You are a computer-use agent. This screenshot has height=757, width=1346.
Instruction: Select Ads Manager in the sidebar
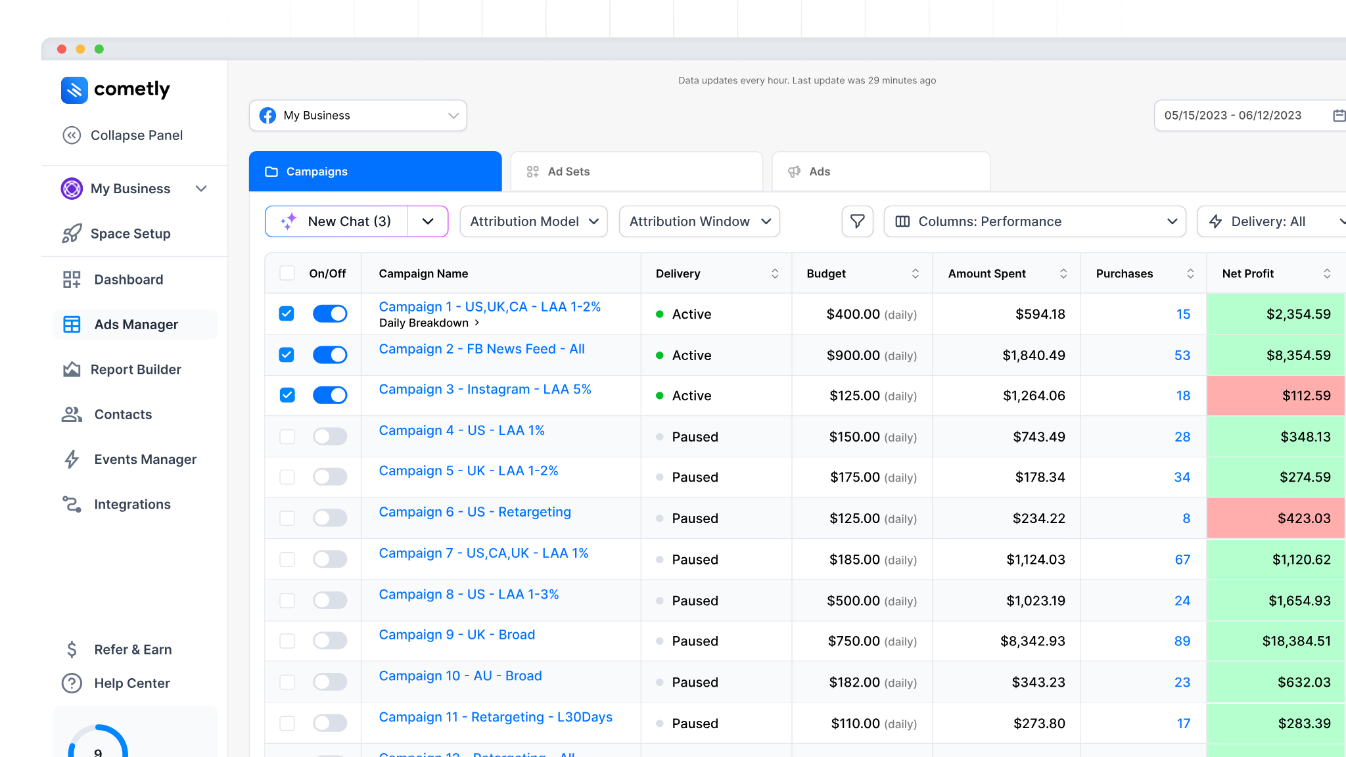point(135,325)
